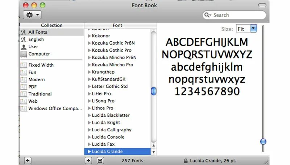
Task: Expand the Letter Gothic Std family
Action: [89, 86]
